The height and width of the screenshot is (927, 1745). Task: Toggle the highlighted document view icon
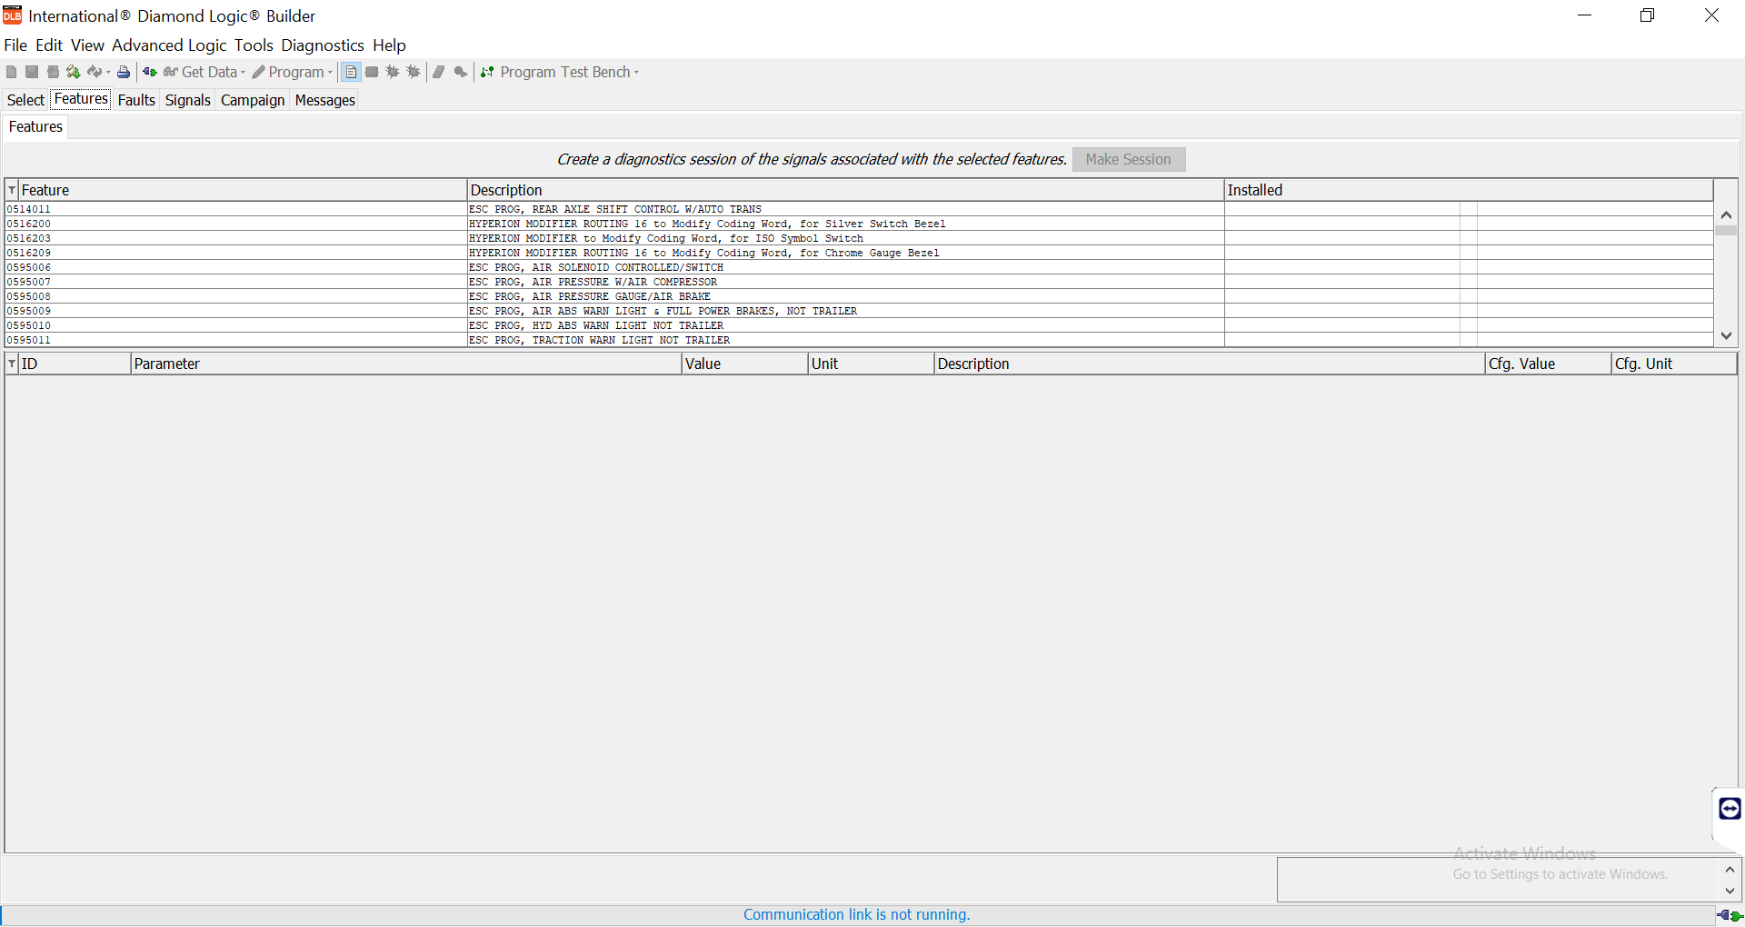click(x=351, y=72)
